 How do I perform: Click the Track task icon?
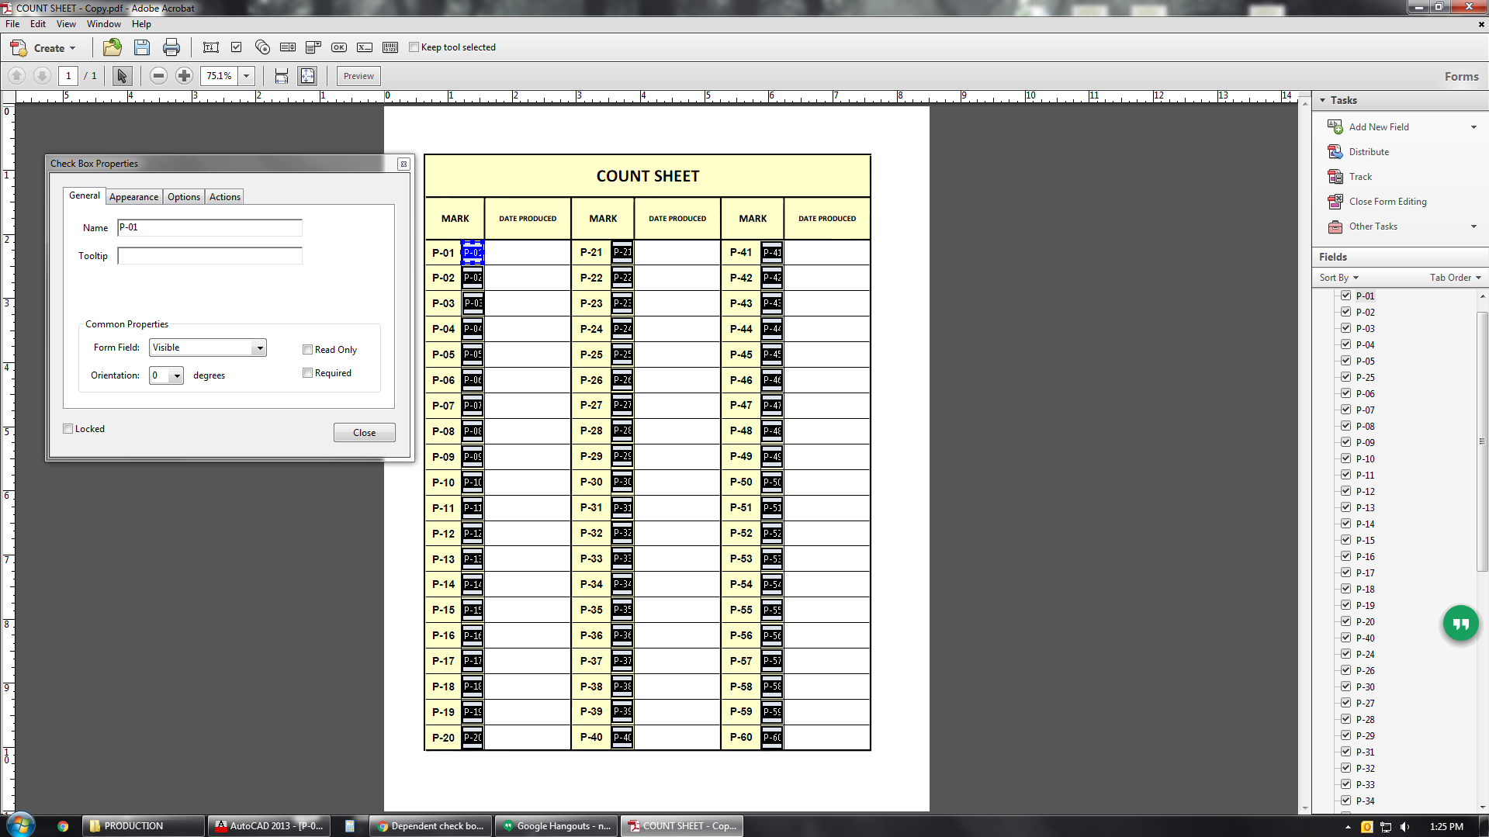pos(1335,176)
